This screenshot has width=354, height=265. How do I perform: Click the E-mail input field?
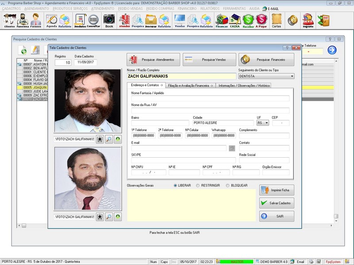tap(179, 148)
